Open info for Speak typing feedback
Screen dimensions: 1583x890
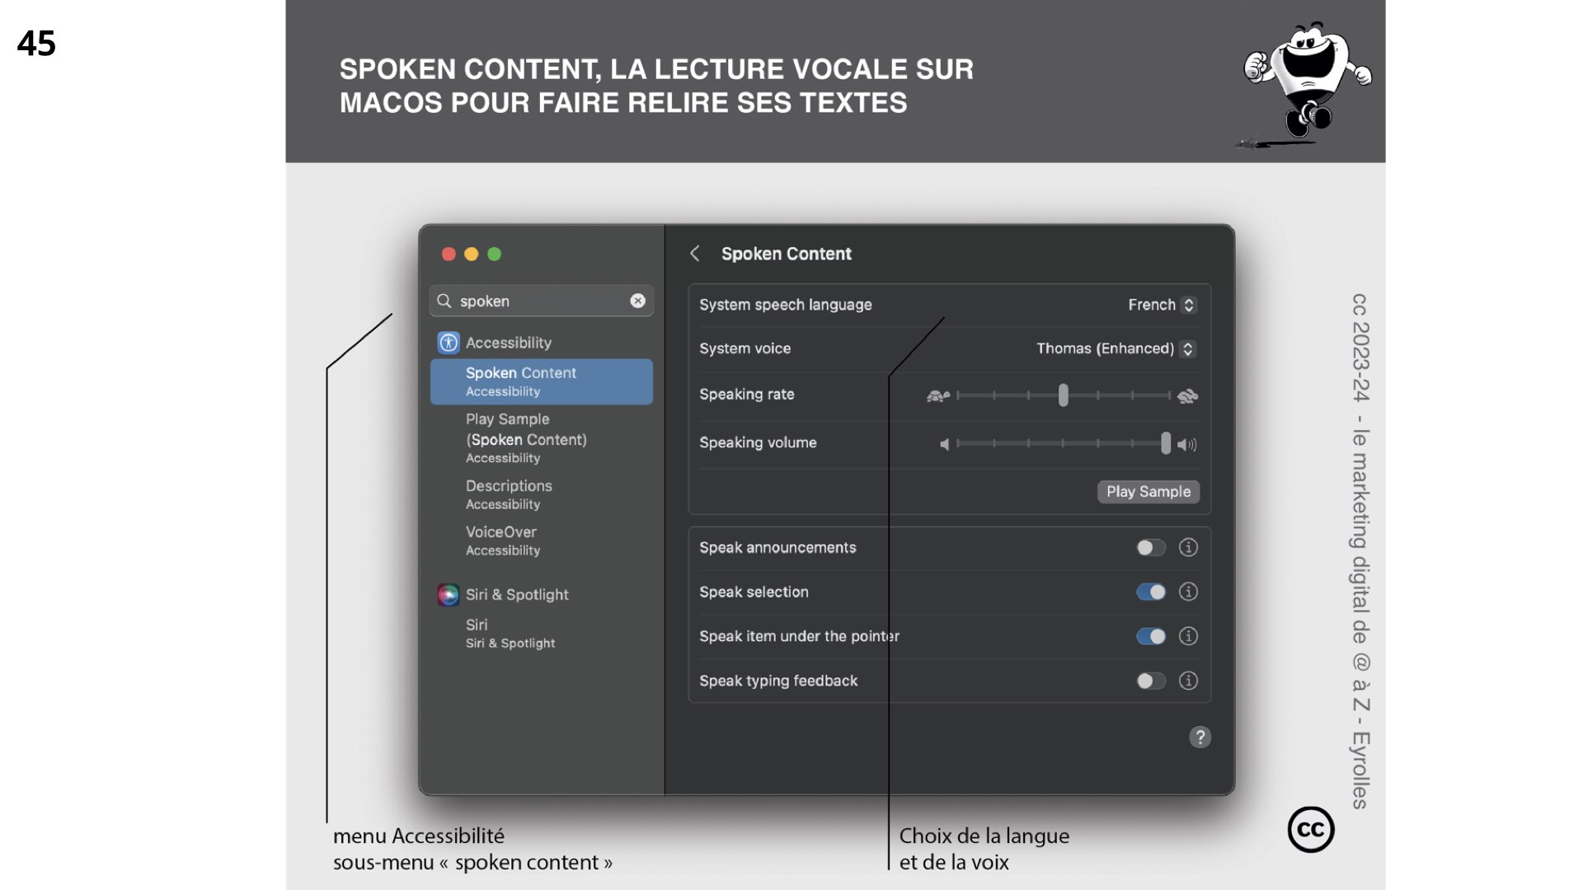[x=1188, y=681]
